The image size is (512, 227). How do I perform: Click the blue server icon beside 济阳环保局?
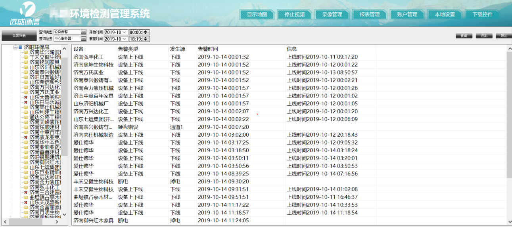pyautogui.click(x=20, y=47)
